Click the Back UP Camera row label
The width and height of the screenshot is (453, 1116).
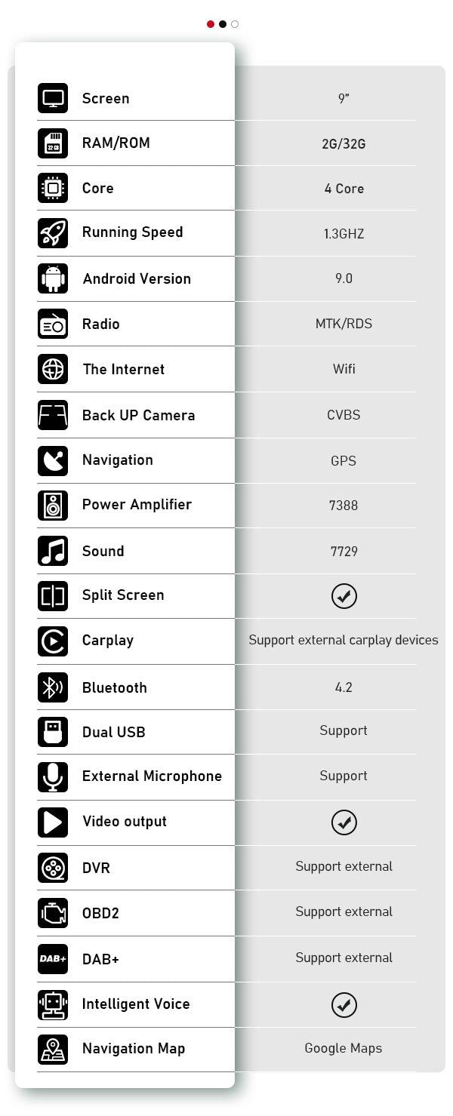[139, 415]
